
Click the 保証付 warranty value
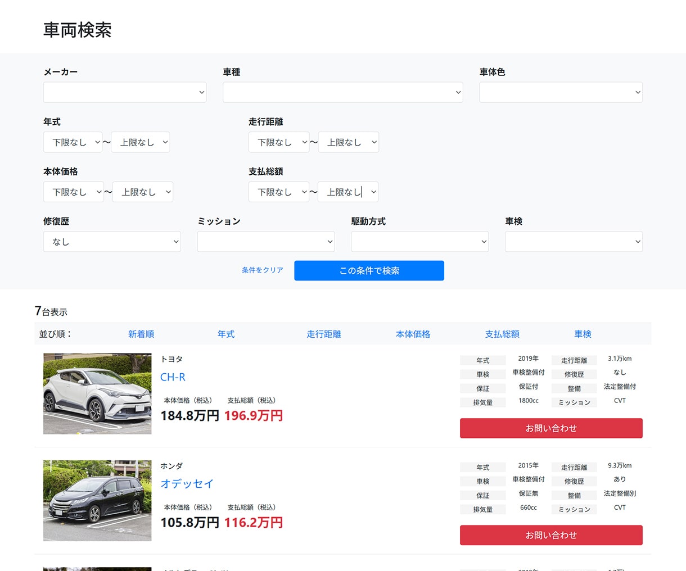[529, 387]
